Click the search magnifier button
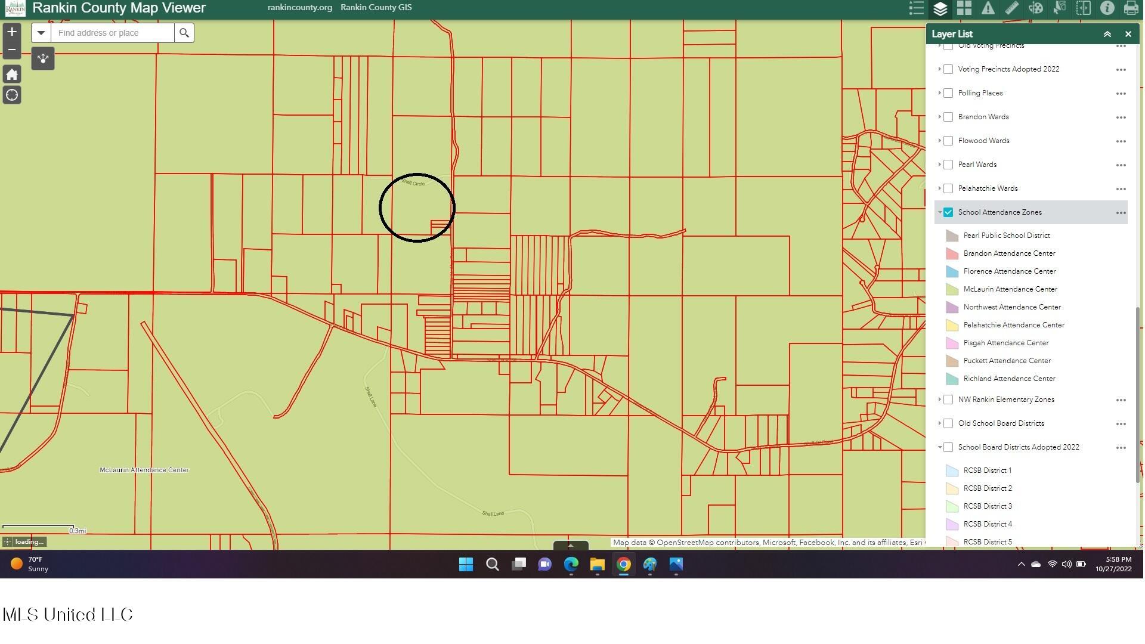The width and height of the screenshot is (1145, 644). [184, 33]
